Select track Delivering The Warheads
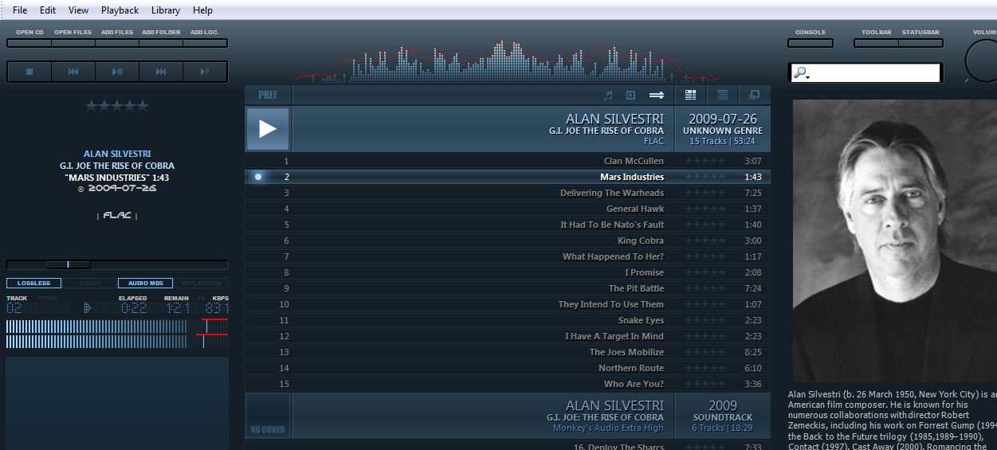Viewport: 997px width, 450px height. coord(508,193)
